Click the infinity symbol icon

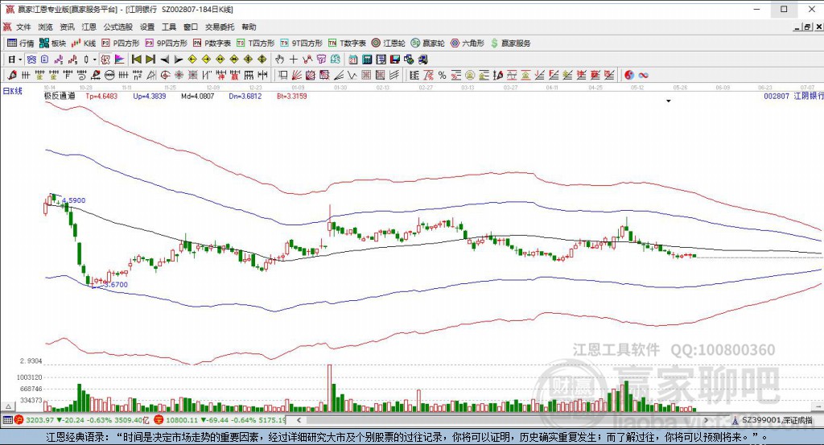643,75
